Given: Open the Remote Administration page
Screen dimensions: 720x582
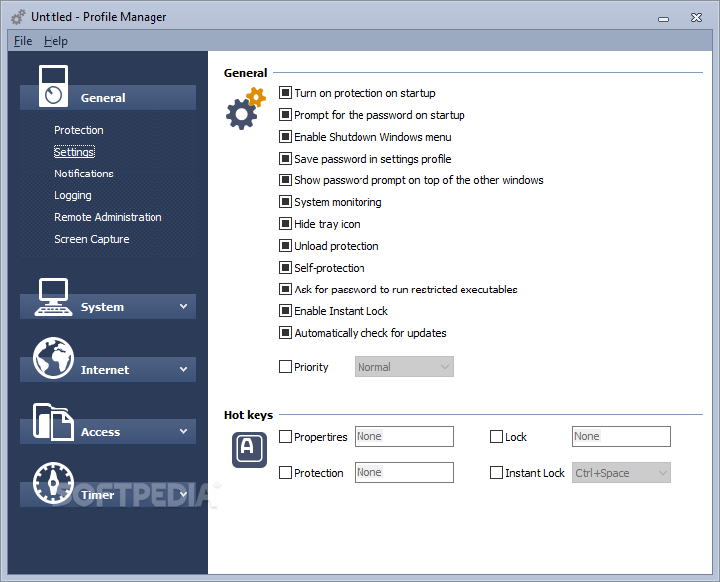Looking at the screenshot, I should pos(108,217).
